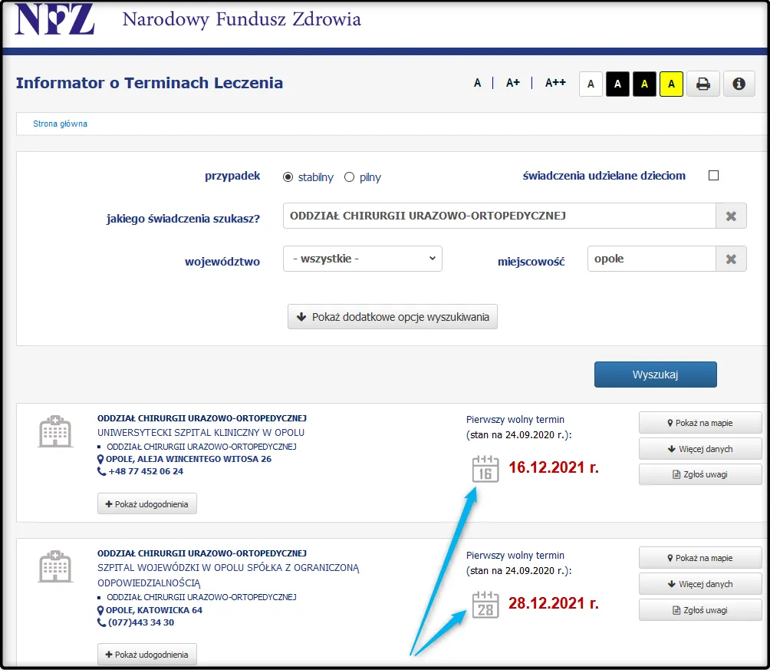Select the A++ font size option

pos(554,82)
